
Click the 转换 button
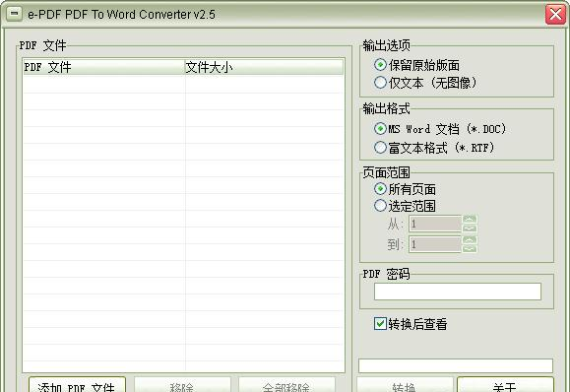coord(405,385)
